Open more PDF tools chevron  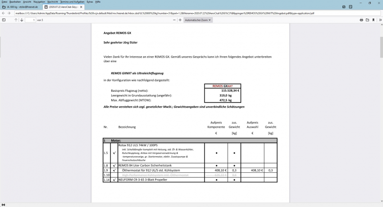coord(380,20)
